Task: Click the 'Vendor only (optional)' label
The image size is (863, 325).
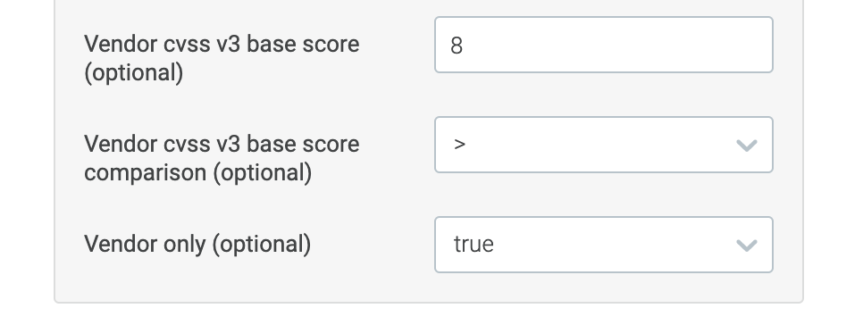Action: [197, 244]
